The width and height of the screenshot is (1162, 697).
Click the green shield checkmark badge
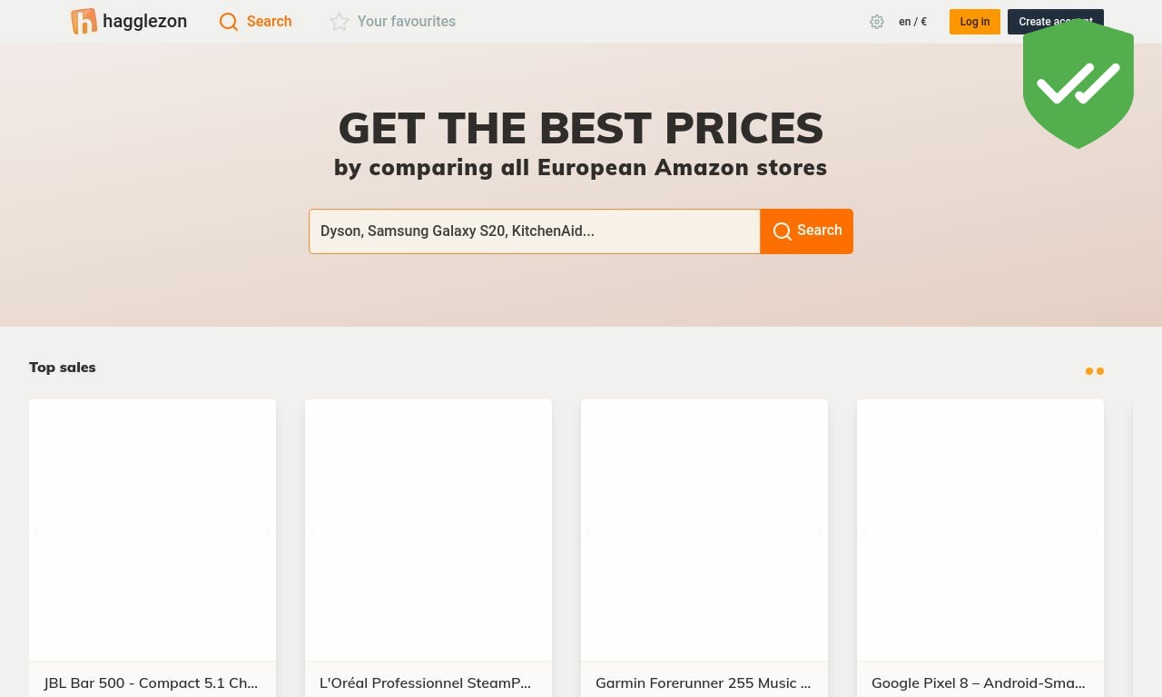click(1078, 83)
